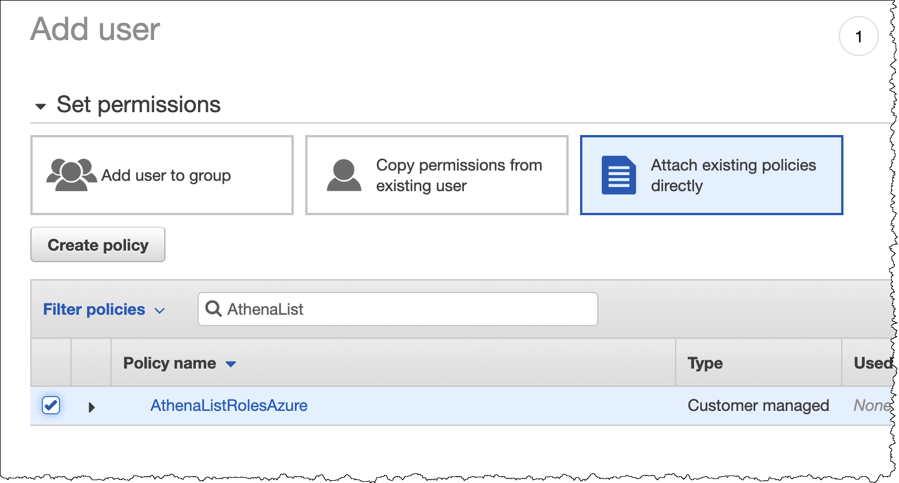Sort by the Type column header

pos(705,363)
